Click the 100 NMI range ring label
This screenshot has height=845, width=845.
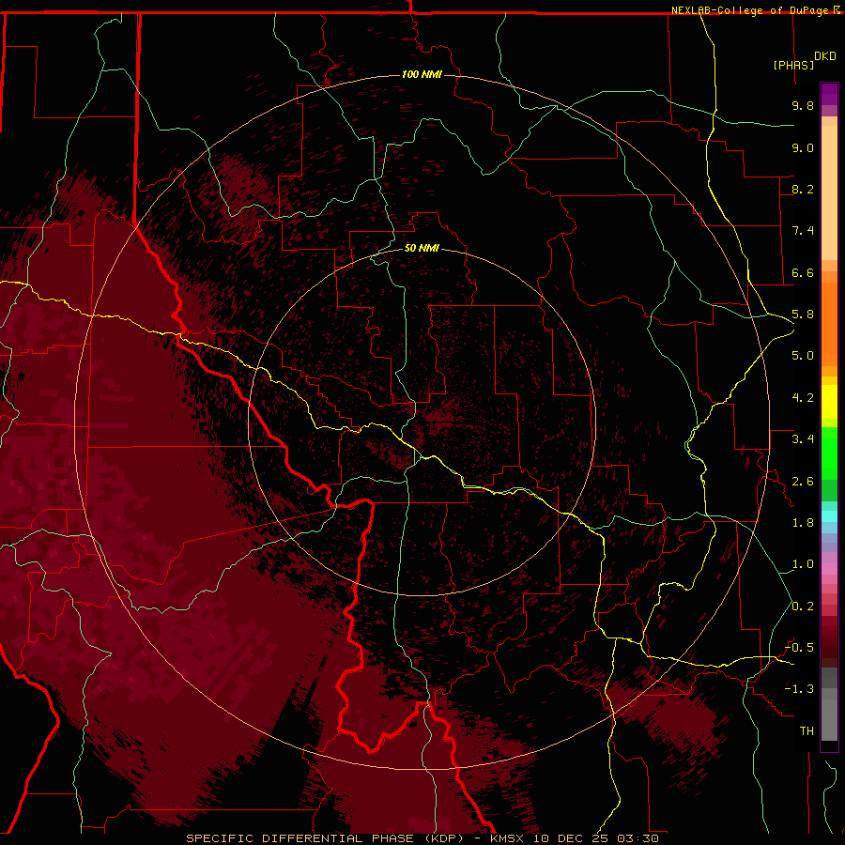point(422,74)
